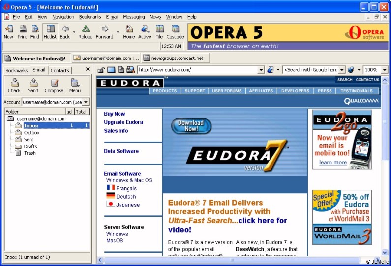Switch to the Bookmarks tab in Hotlist
391x266 pixels.
[x=16, y=70]
